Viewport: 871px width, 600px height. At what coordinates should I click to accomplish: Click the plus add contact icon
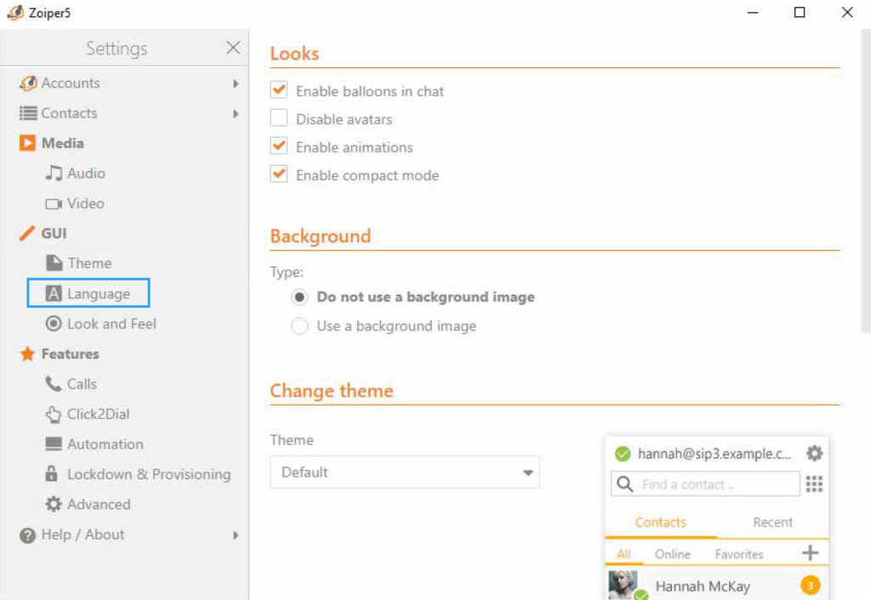(811, 552)
